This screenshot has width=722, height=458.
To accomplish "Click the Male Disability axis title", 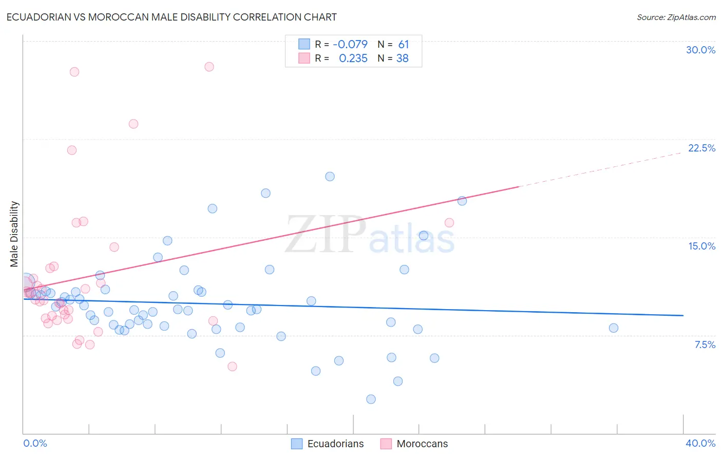I will 14,234.
